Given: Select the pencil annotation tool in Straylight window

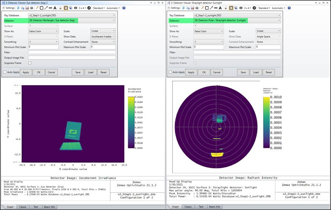Looking at the screenshot, I should tap(202, 8).
